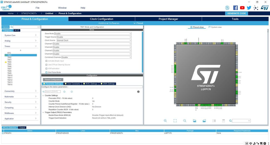Open the Channel3 dropdown

(x=92, y=51)
